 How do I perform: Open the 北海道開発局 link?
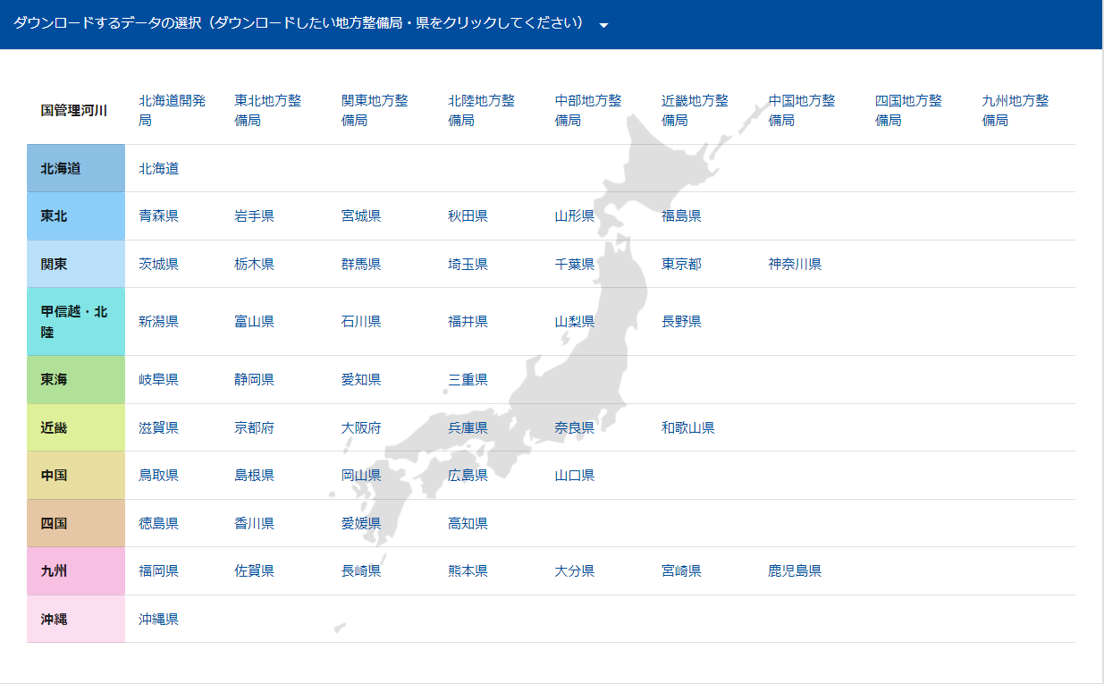(172, 110)
